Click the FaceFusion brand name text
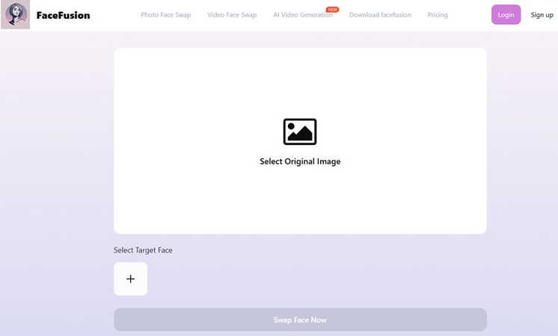 (x=63, y=15)
